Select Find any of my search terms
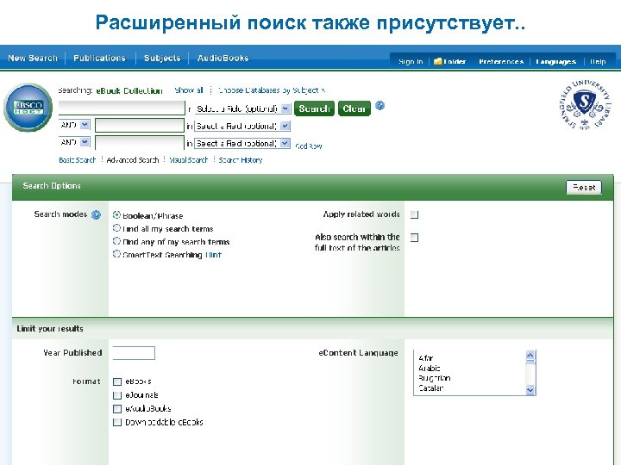This screenshot has height=465, width=621. pyautogui.click(x=116, y=241)
